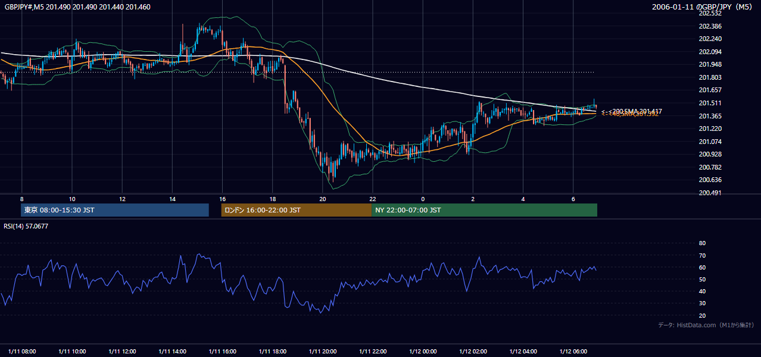Click the '1/11 08:00' bottom time label
The image size is (761, 357).
click(22, 351)
